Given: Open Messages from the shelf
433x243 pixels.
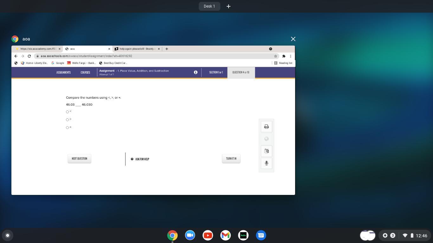Looking at the screenshot, I should click(x=261, y=235).
